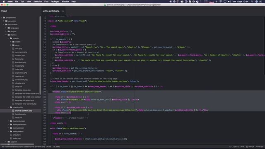Open pagination.php in the tree
The height and width of the screenshot is (149, 265).
(x=21, y=73)
